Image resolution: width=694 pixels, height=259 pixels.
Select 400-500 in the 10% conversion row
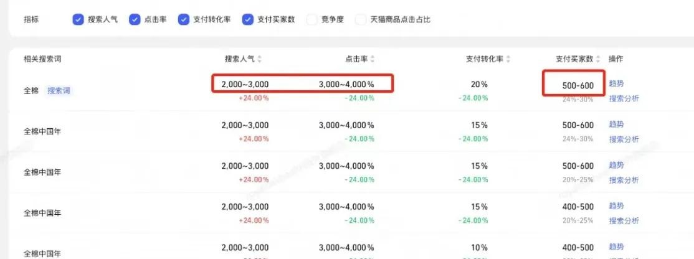click(x=578, y=248)
